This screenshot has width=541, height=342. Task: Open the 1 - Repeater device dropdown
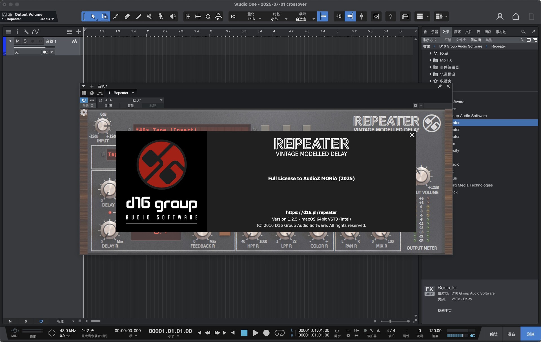121,93
